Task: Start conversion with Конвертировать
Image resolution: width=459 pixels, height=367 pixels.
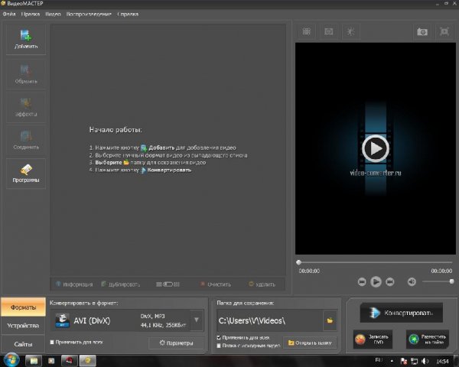Action: (x=402, y=313)
